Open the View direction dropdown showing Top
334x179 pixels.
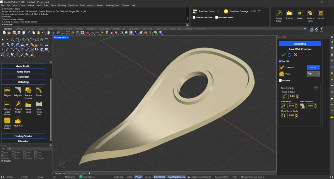click(x=313, y=74)
